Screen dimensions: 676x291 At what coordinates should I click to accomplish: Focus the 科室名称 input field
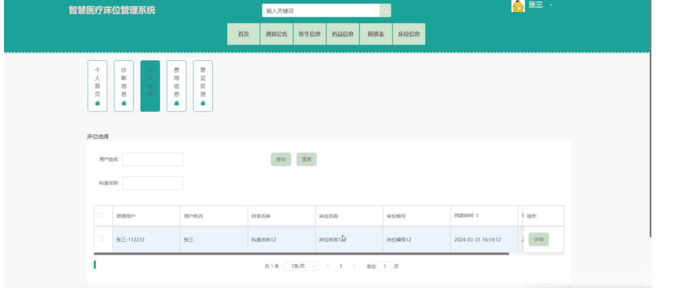pyautogui.click(x=153, y=183)
